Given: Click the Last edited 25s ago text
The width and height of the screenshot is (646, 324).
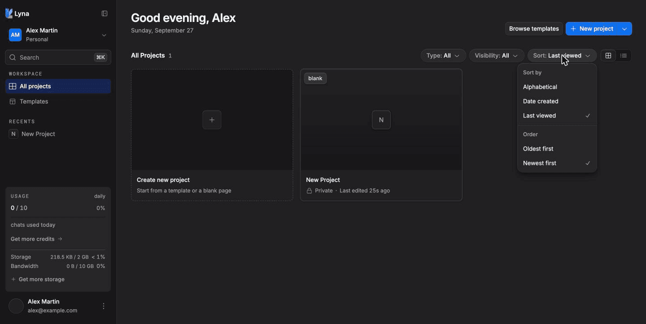Looking at the screenshot, I should coord(365,190).
